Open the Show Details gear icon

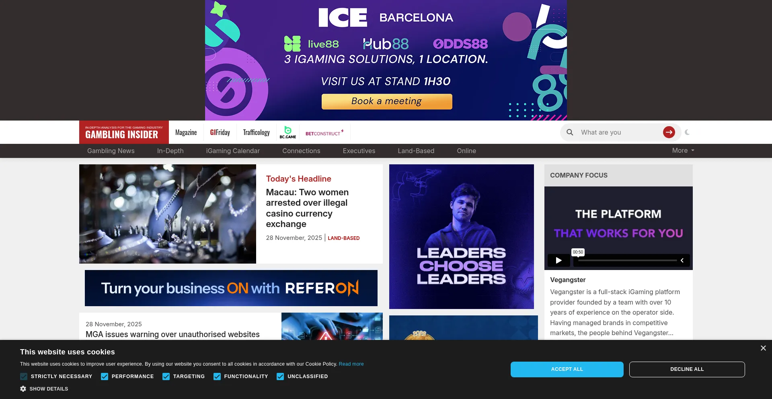[x=23, y=389]
